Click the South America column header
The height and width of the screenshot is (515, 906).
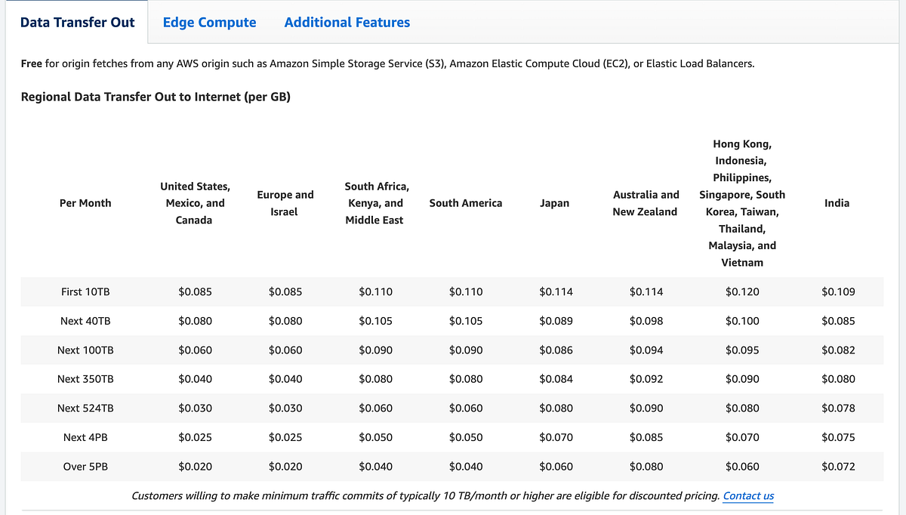coord(465,202)
